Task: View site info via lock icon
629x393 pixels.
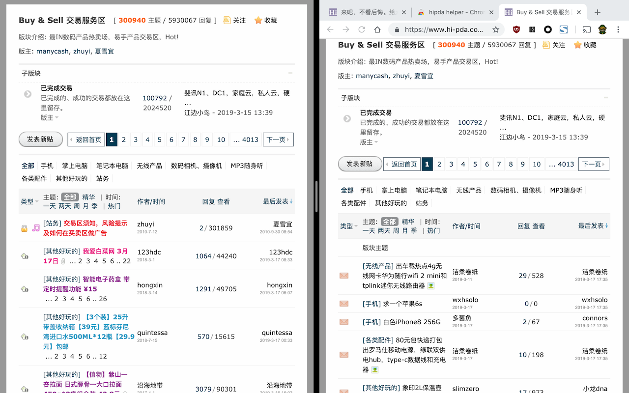Action: (397, 29)
